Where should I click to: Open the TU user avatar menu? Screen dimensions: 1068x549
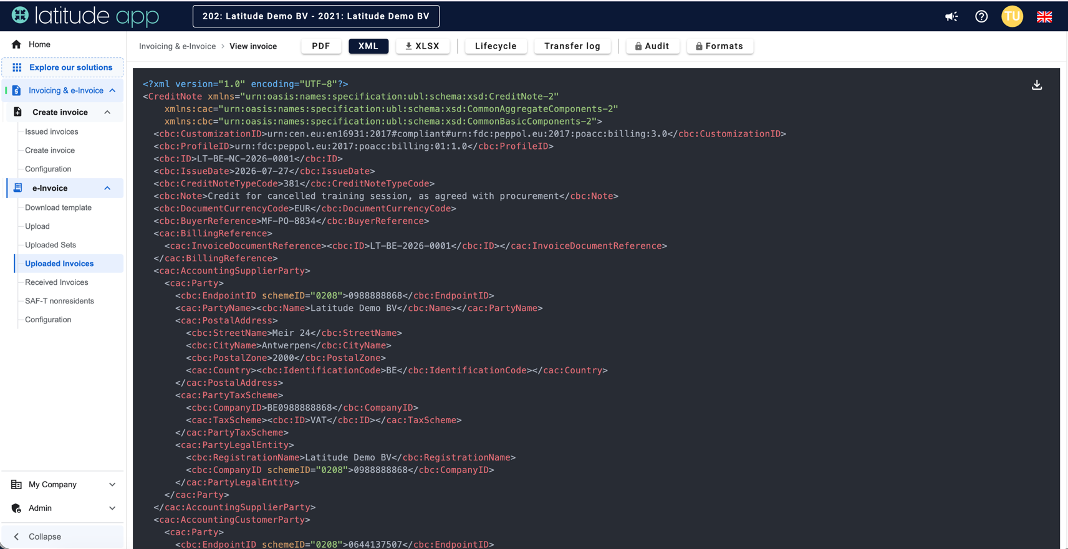point(1012,16)
